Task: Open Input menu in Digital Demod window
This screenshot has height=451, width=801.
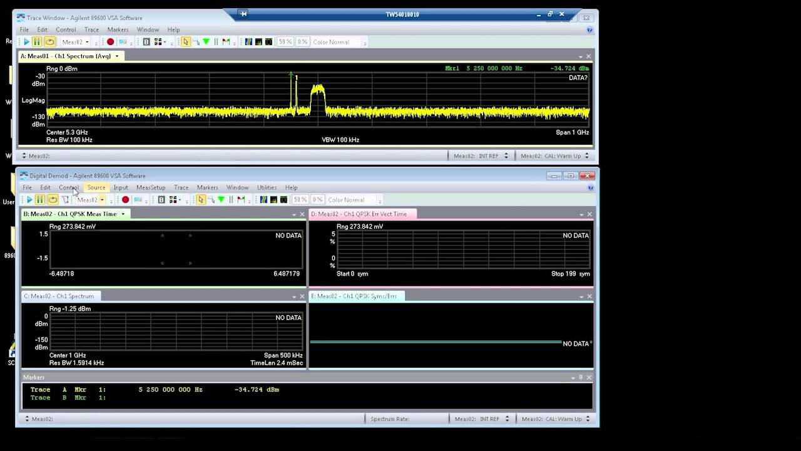Action: coord(121,187)
